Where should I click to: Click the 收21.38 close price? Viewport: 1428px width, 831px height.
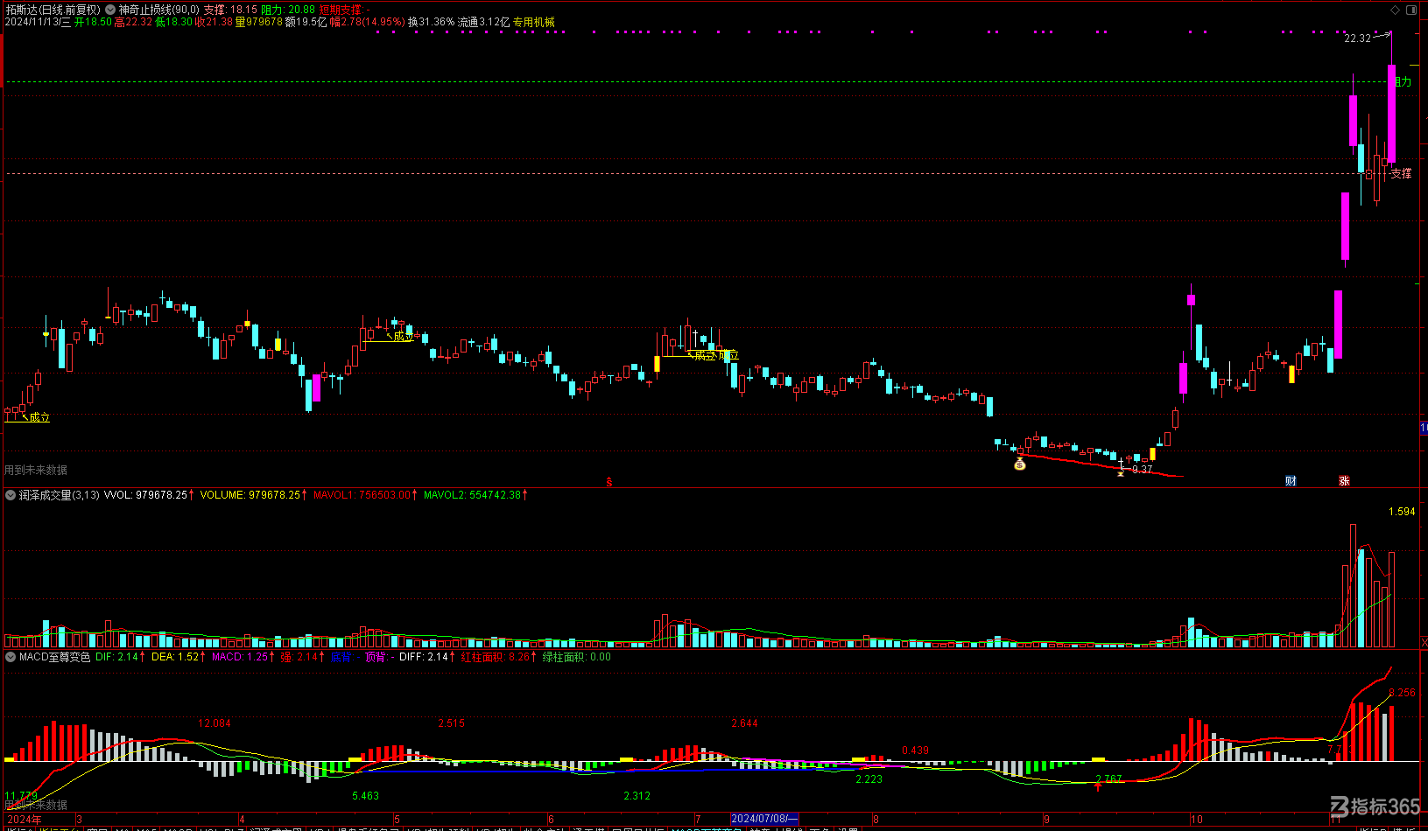pos(215,22)
